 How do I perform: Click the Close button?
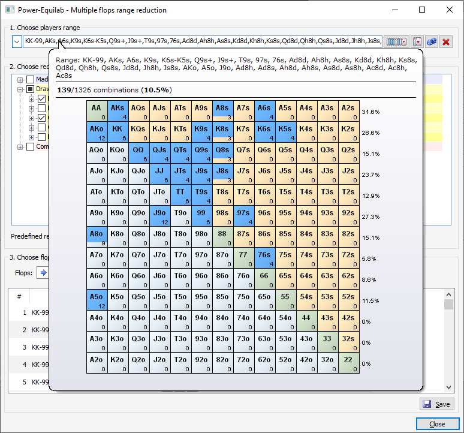pos(438,424)
